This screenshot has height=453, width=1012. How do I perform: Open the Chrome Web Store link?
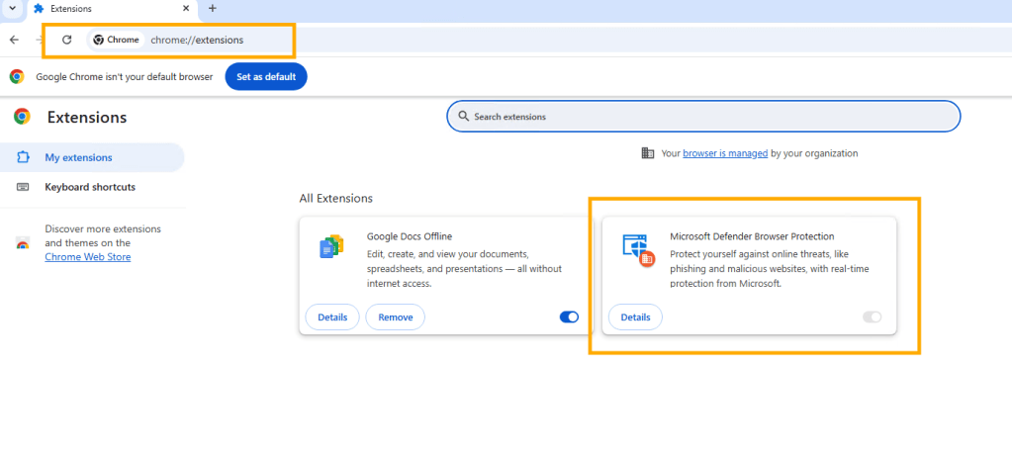(x=87, y=257)
